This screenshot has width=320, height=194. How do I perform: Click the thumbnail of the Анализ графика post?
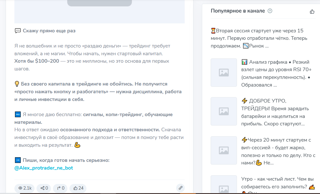(224, 73)
